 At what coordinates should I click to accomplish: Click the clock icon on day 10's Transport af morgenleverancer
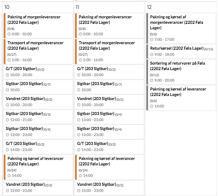pyautogui.click(x=9, y=60)
